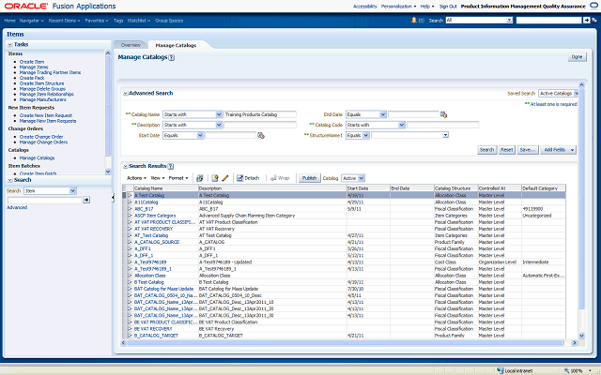
Task: Click the Edit pencil icon in results toolbar
Action: click(x=225, y=177)
